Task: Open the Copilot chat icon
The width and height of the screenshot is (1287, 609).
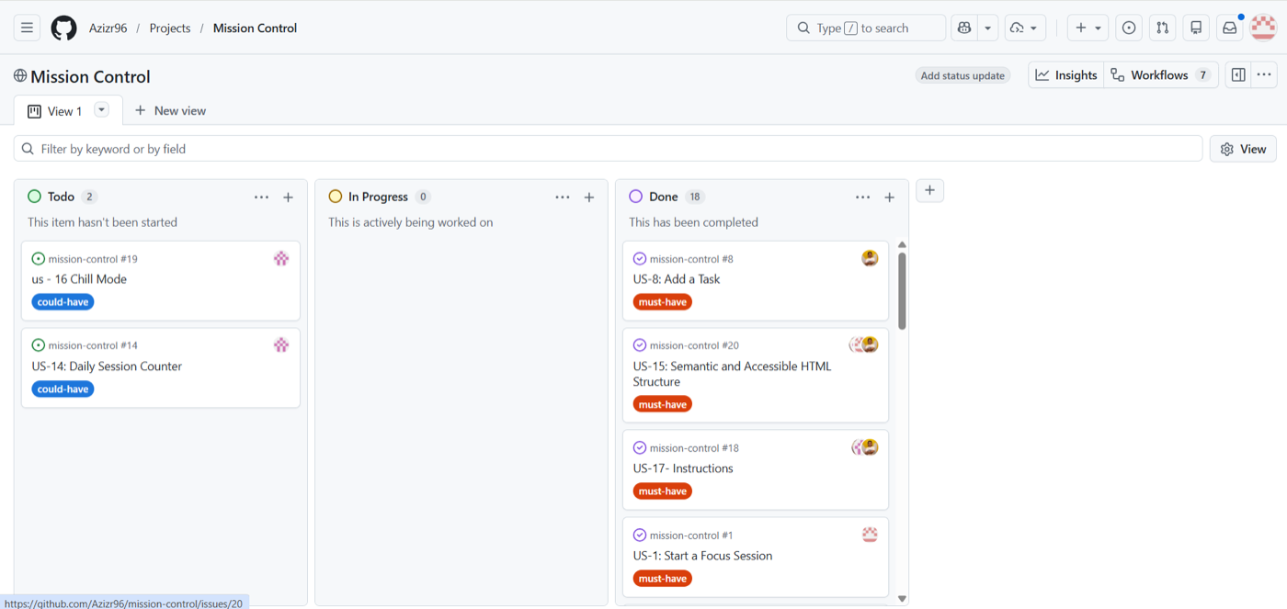Action: coord(964,28)
